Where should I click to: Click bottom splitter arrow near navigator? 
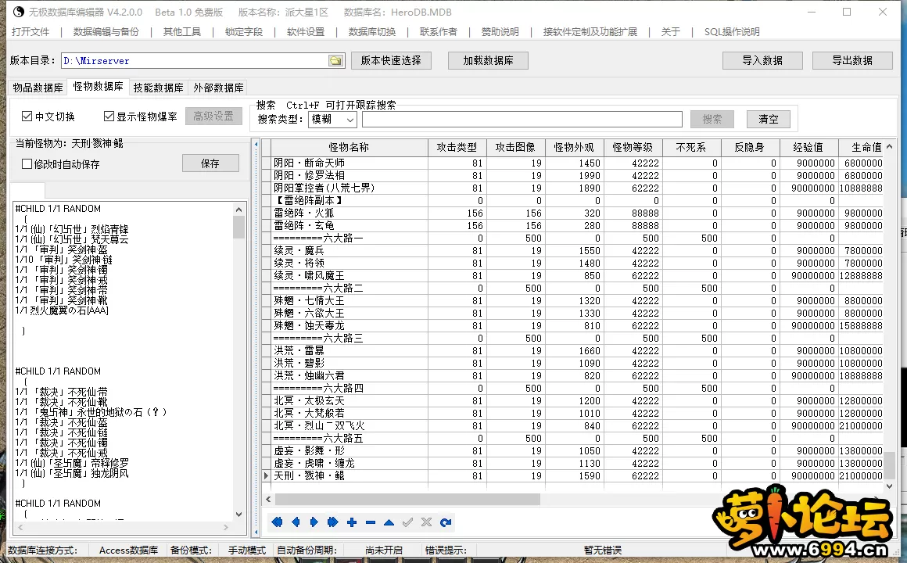point(256,532)
